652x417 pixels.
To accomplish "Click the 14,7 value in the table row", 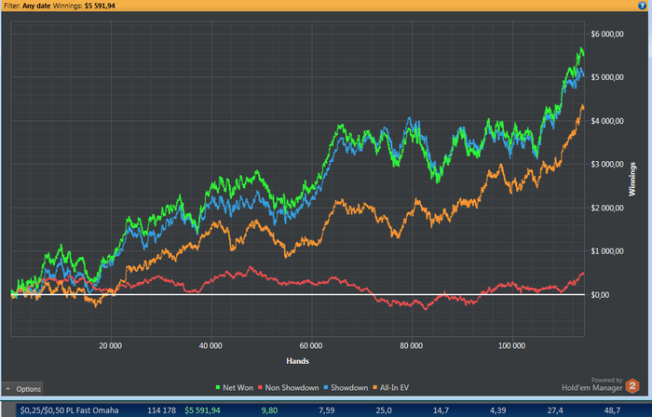I will (x=441, y=410).
